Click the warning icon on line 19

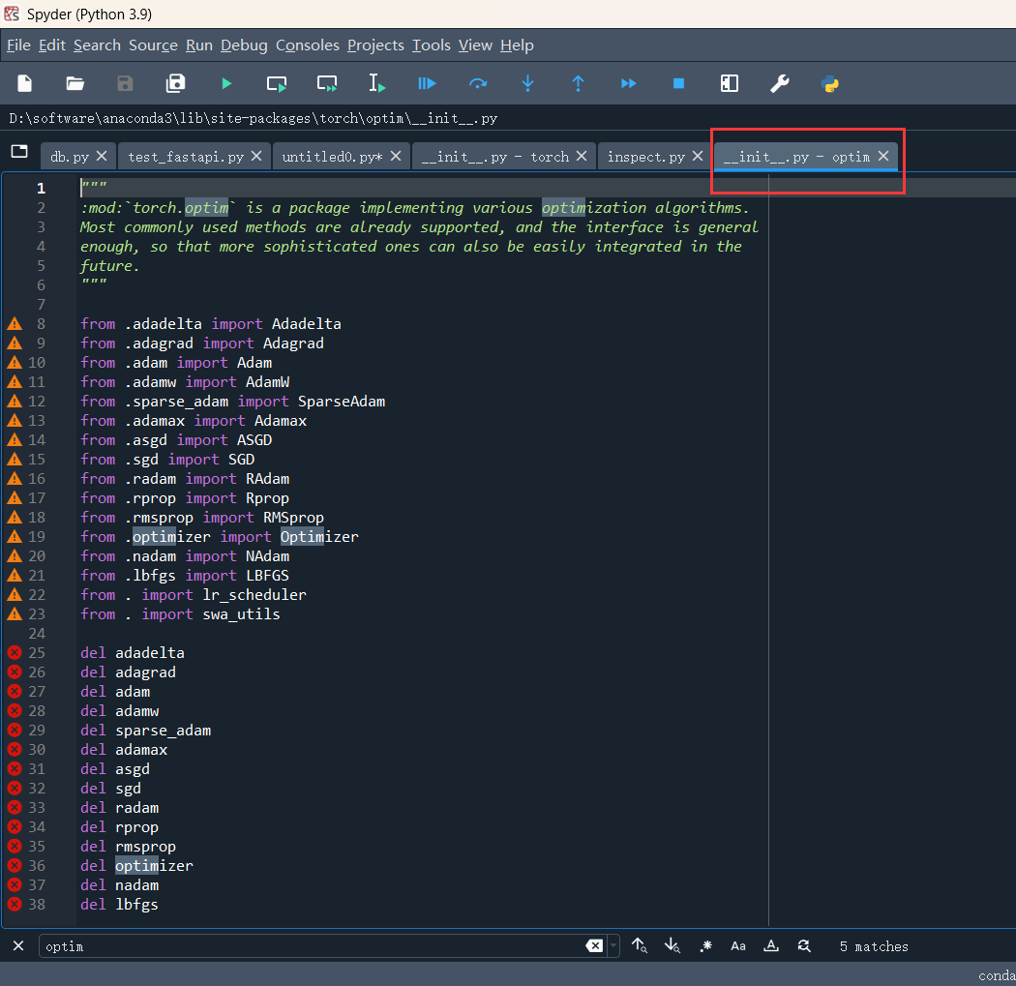click(15, 536)
